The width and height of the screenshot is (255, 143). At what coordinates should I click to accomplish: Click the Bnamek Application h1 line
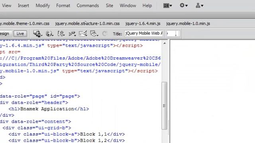(49, 109)
